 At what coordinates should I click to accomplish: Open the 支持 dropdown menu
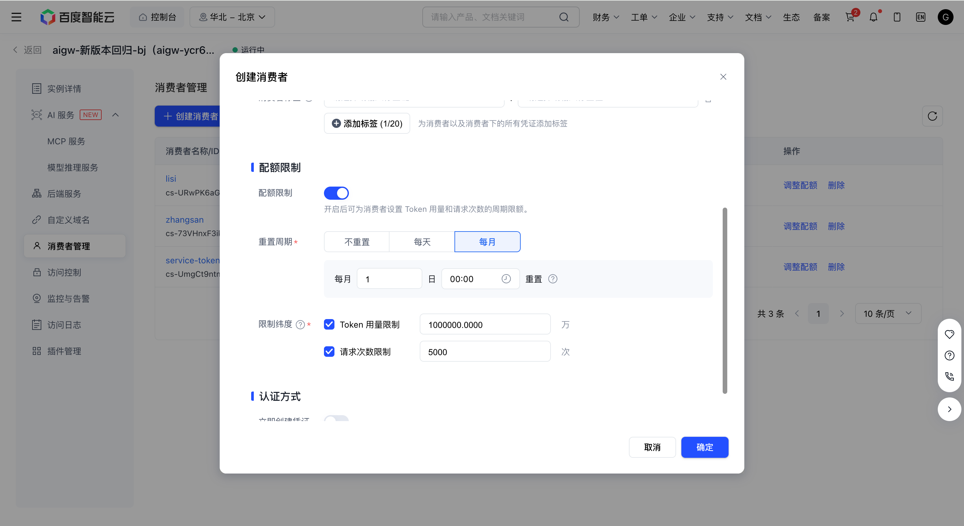[x=720, y=17]
